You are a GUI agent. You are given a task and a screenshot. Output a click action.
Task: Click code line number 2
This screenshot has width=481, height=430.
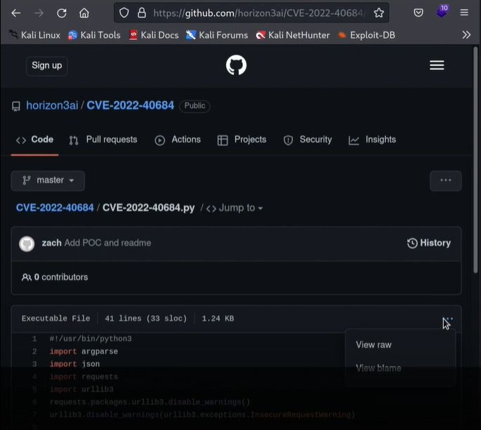34,351
